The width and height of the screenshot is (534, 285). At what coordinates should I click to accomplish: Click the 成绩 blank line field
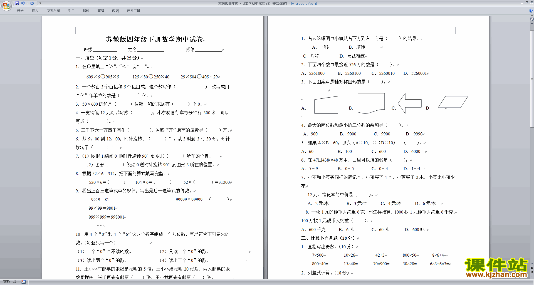(x=208, y=50)
